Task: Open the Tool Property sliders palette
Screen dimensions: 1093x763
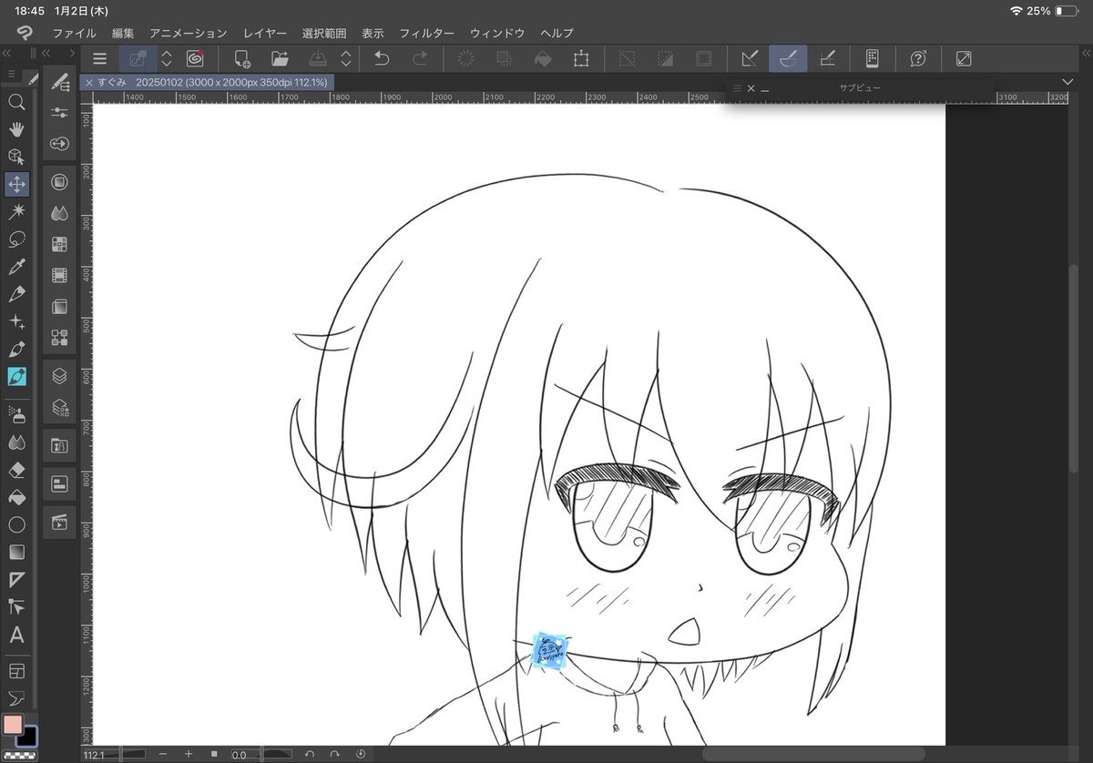Action: pyautogui.click(x=60, y=112)
